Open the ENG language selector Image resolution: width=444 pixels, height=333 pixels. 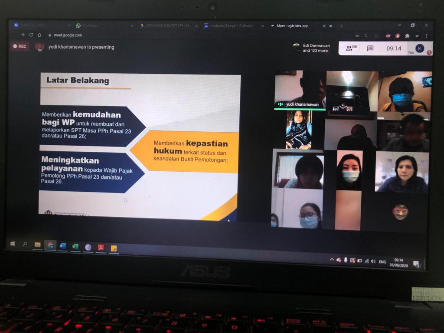point(382,262)
